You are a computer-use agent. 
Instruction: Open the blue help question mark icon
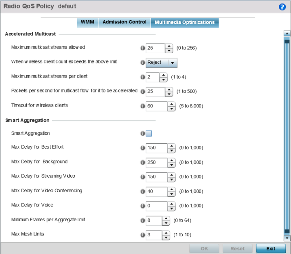(x=282, y=7)
